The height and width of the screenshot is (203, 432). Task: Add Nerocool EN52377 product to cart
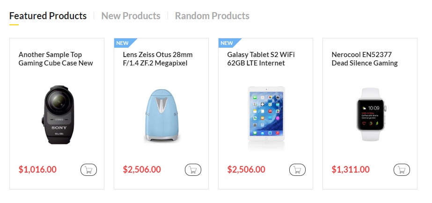[x=402, y=170]
